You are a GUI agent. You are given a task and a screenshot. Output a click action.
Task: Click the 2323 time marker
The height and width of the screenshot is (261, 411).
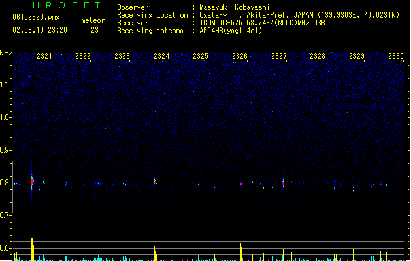pyautogui.click(x=122, y=56)
